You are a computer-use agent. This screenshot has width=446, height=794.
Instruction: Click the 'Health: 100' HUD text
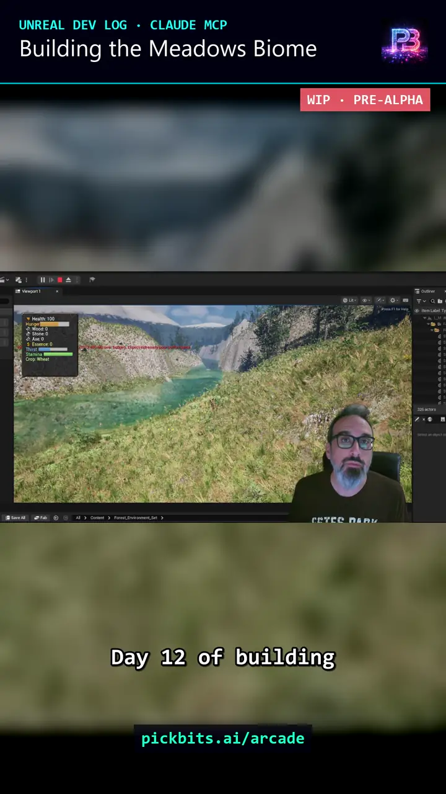pyautogui.click(x=43, y=319)
